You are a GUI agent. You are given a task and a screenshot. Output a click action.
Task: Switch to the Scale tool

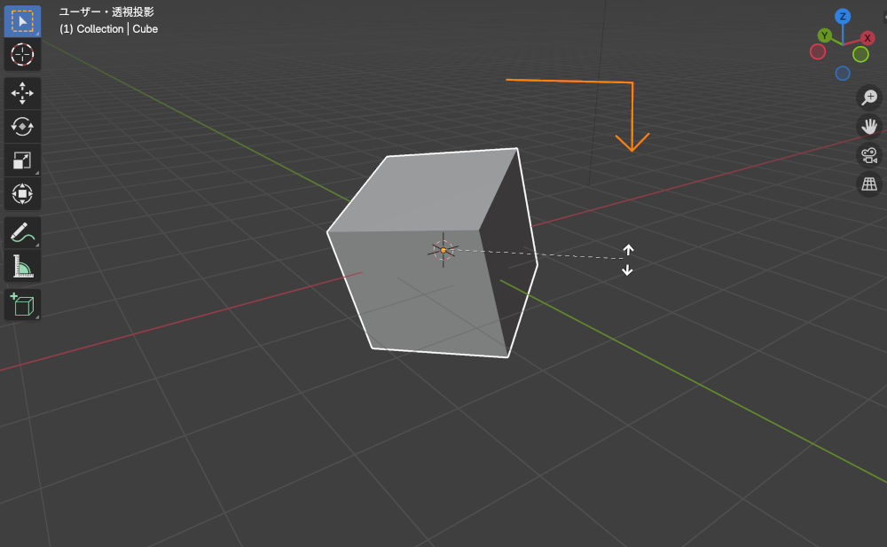pyautogui.click(x=22, y=160)
